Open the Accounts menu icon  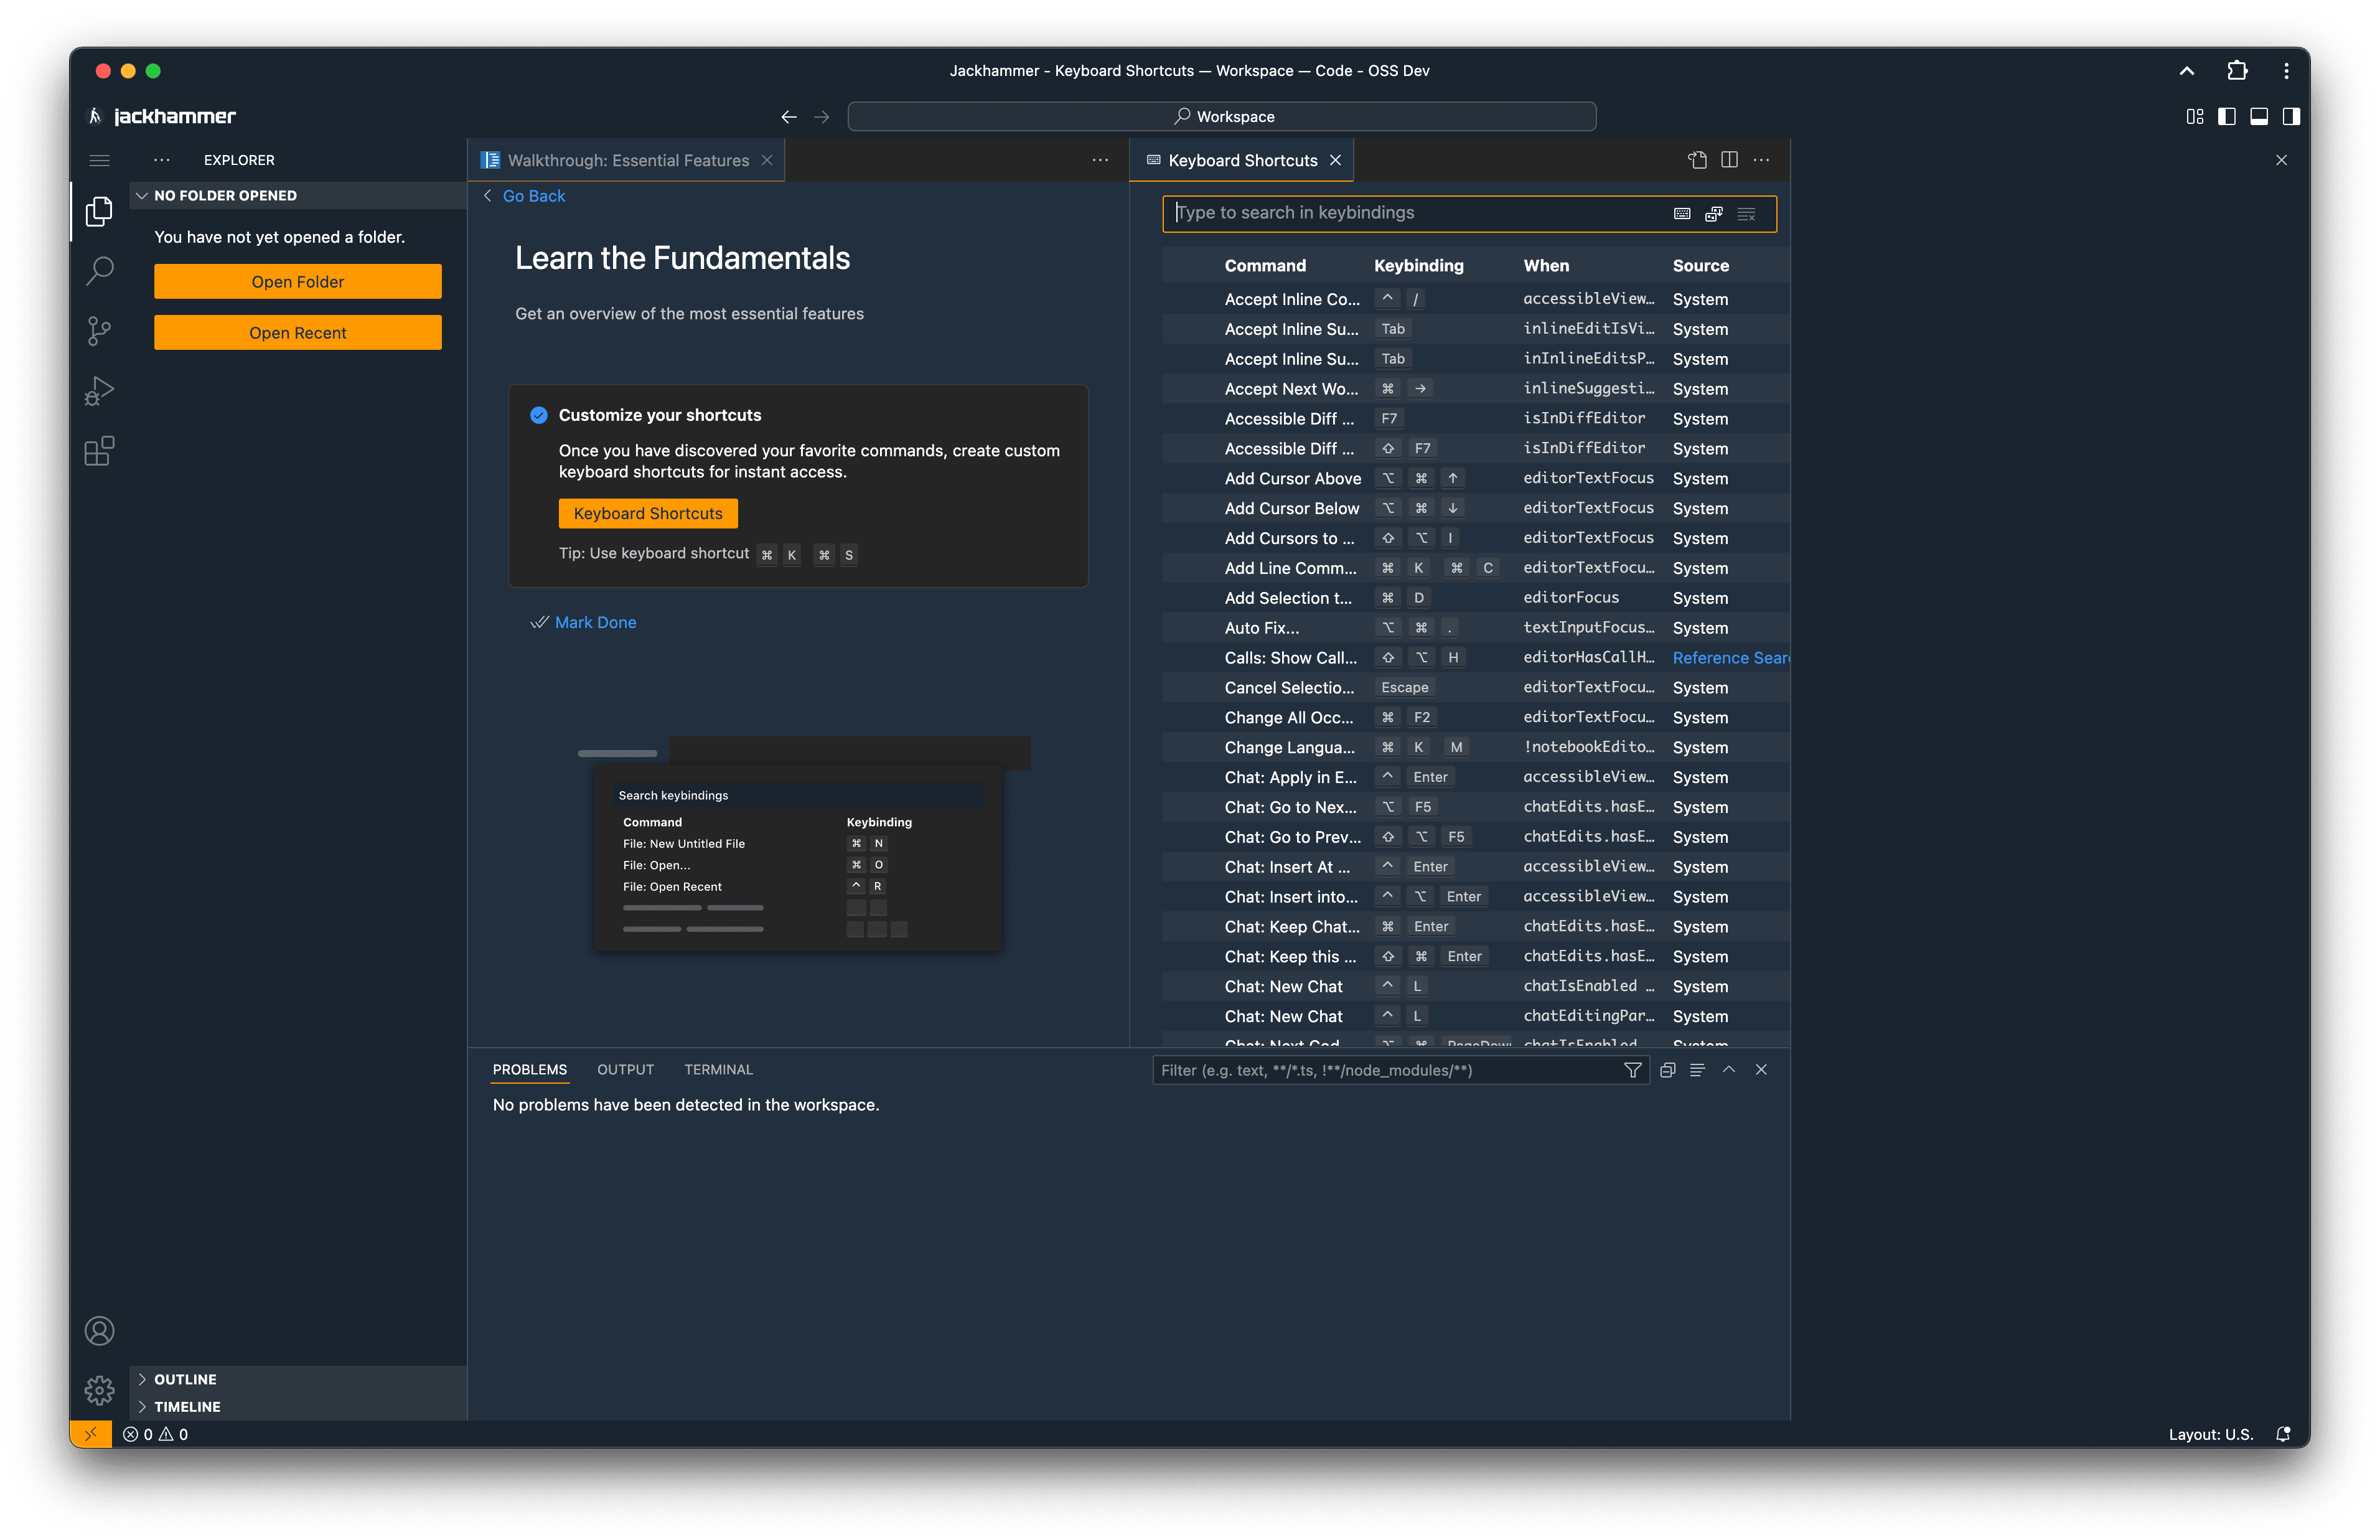point(99,1330)
